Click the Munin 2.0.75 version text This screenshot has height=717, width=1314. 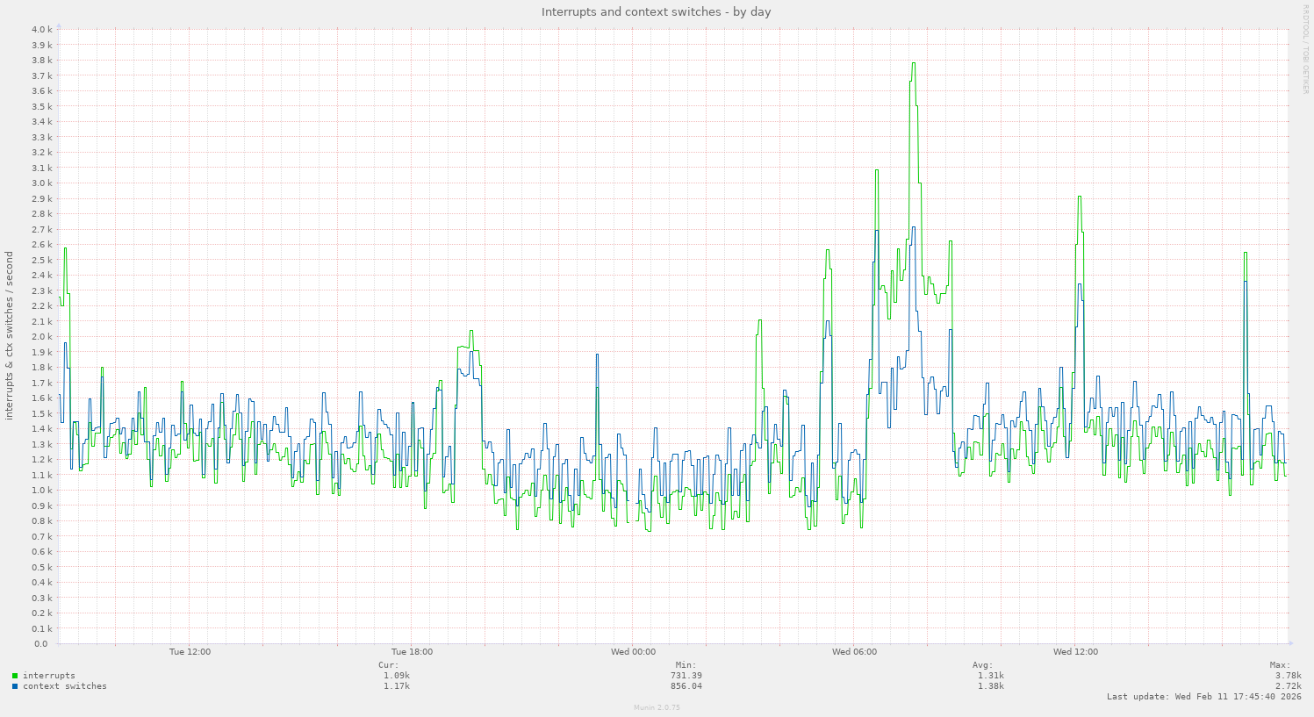pos(657,707)
